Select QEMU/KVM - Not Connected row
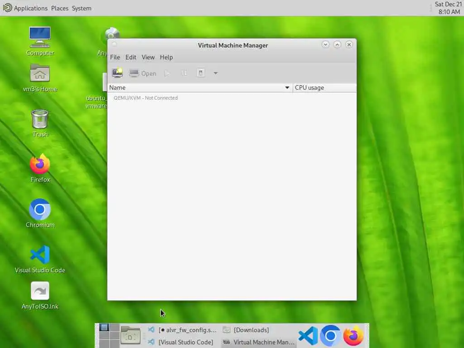Image resolution: width=464 pixels, height=348 pixels. [x=232, y=98]
